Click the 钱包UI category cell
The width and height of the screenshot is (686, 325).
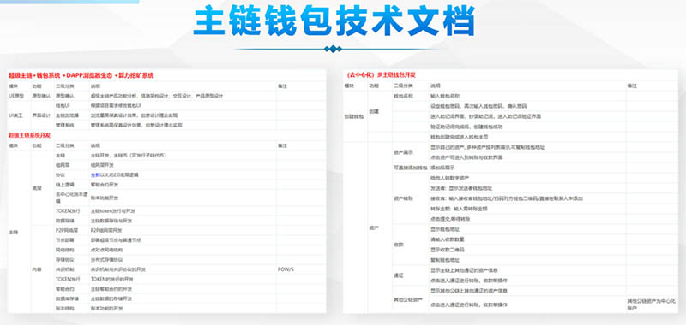click(63, 105)
